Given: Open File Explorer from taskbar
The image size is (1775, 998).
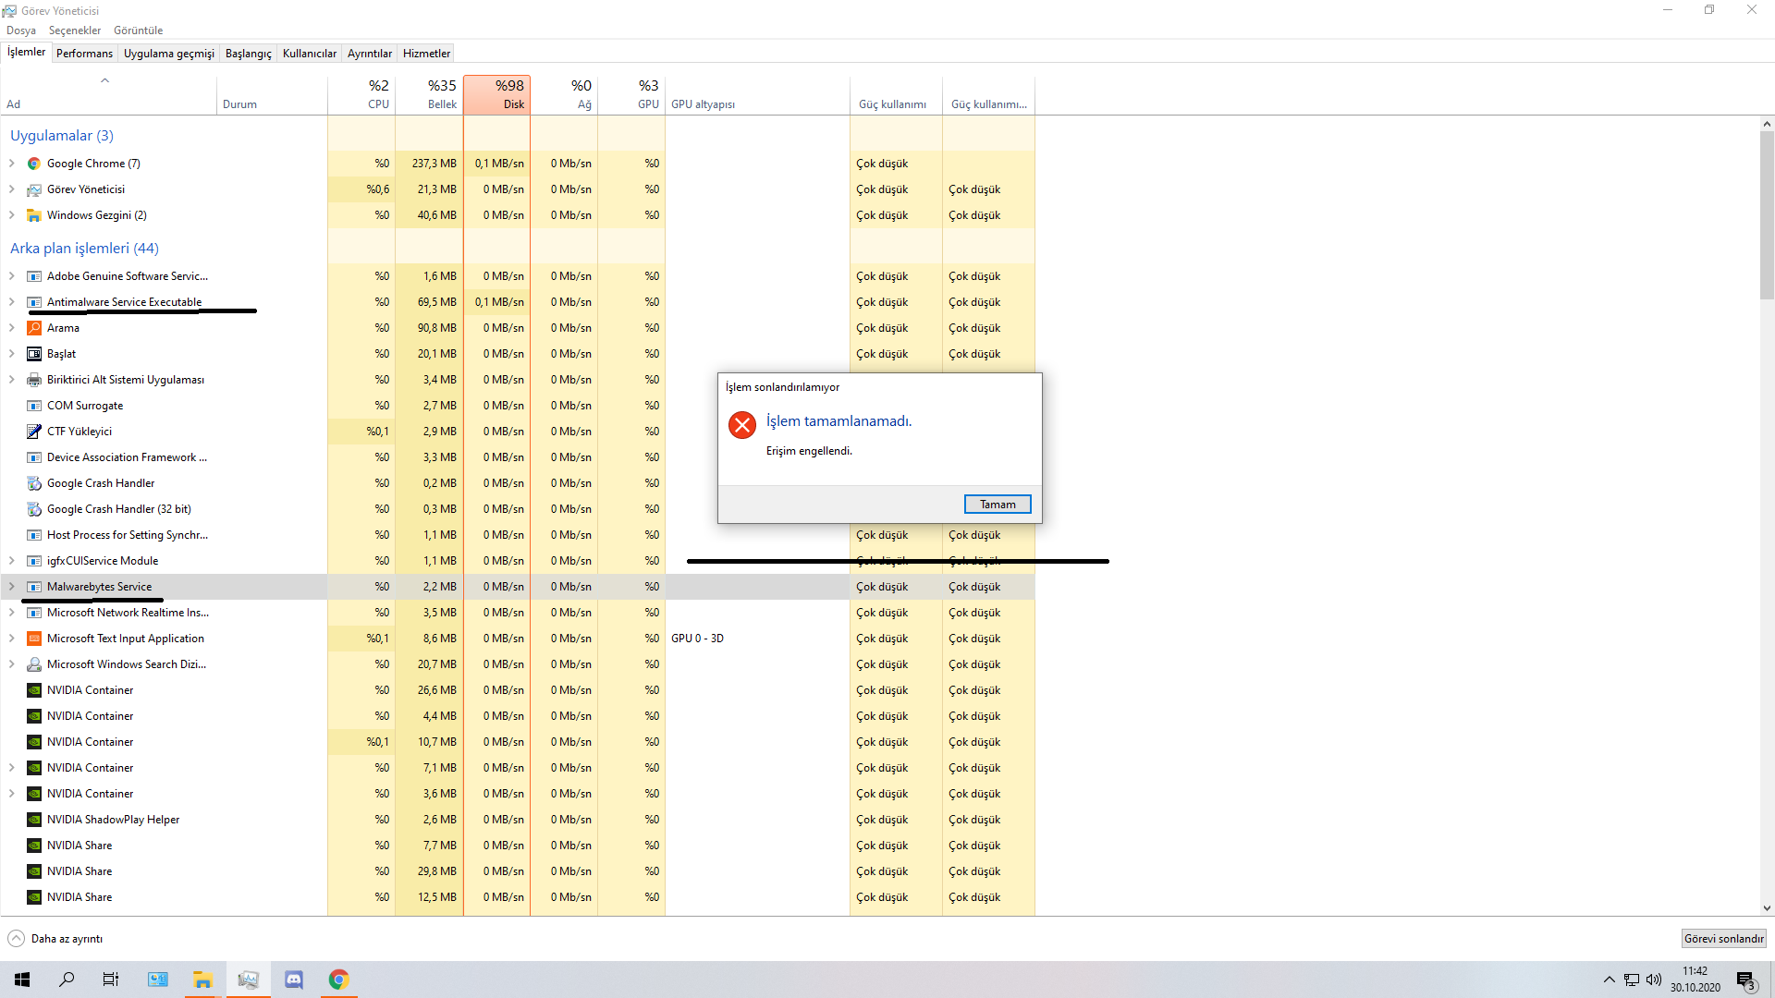Looking at the screenshot, I should [x=202, y=980].
